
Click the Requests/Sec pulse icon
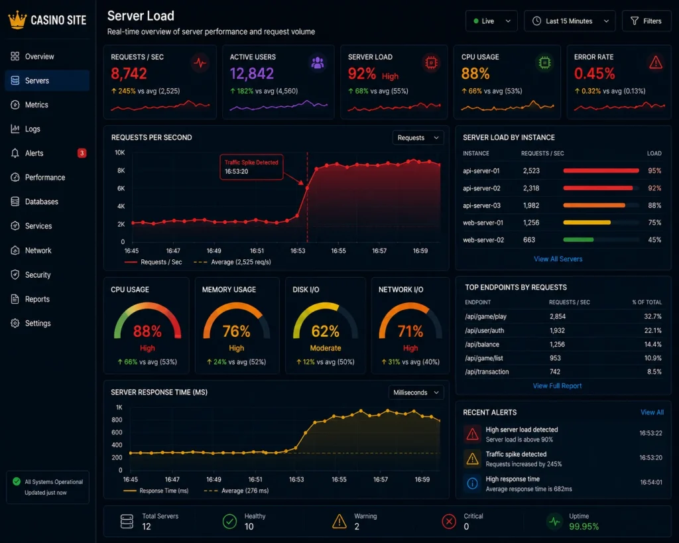click(x=200, y=63)
